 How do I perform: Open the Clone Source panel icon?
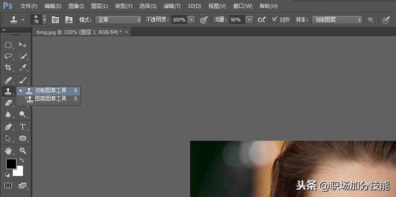point(69,20)
